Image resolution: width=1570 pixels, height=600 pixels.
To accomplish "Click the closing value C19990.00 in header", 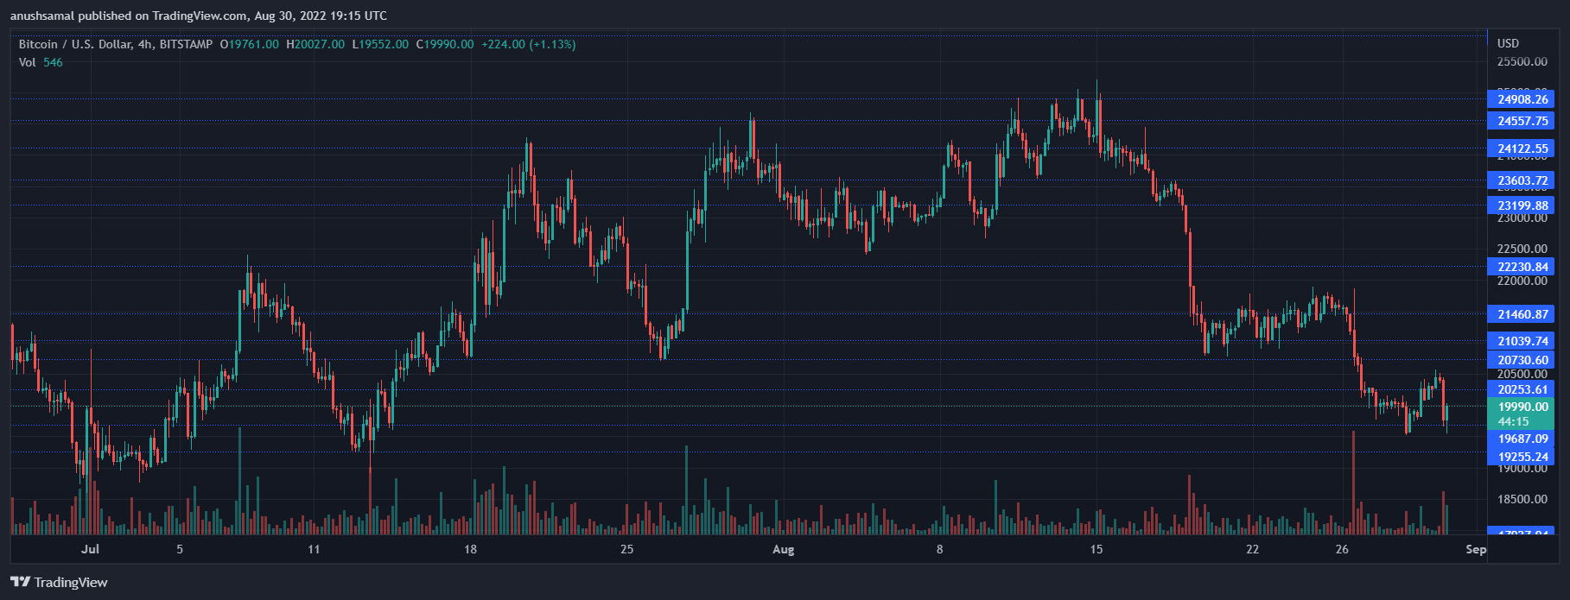I will pos(445,44).
